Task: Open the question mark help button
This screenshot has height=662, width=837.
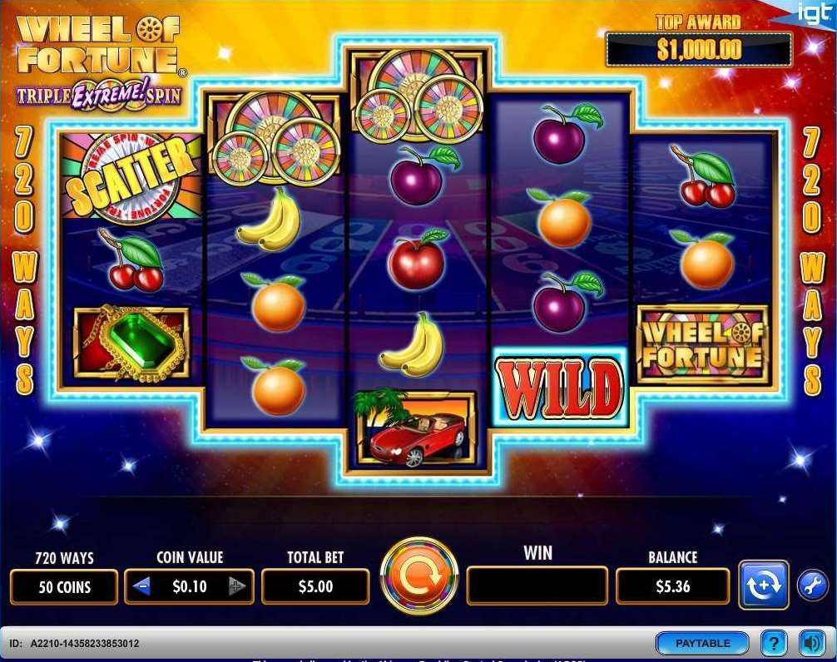Action: tap(774, 643)
